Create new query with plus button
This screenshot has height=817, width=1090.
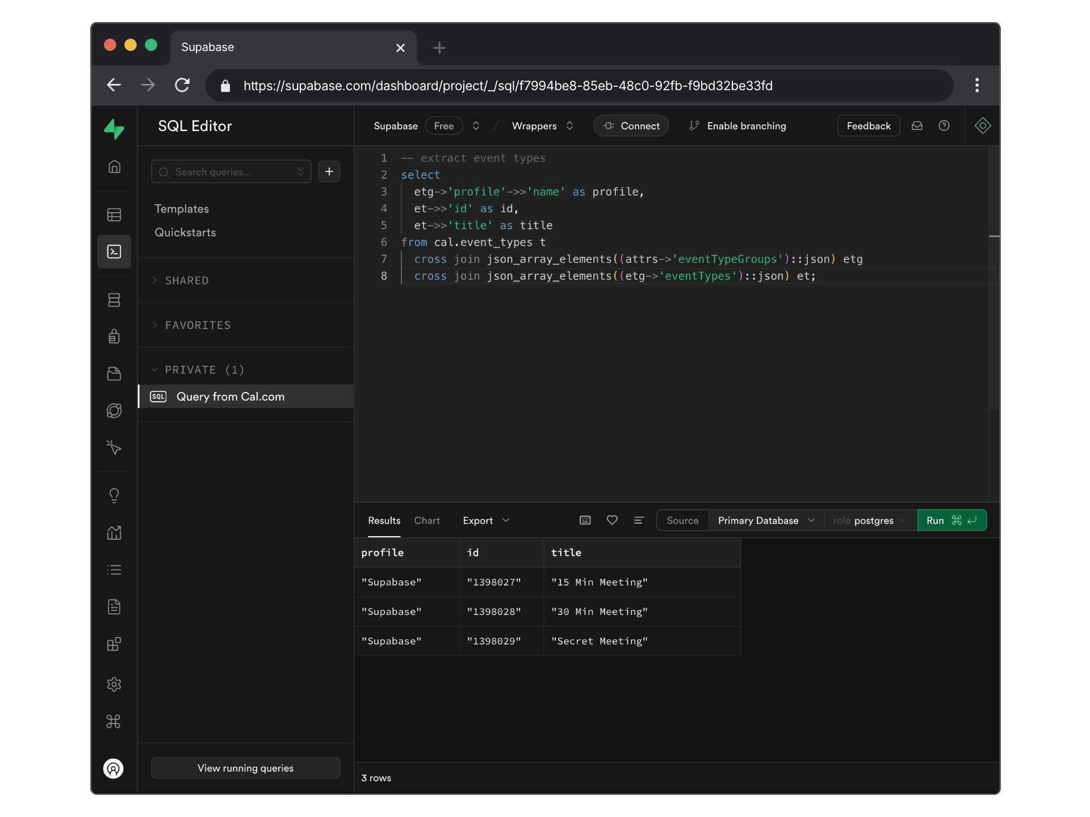329,171
